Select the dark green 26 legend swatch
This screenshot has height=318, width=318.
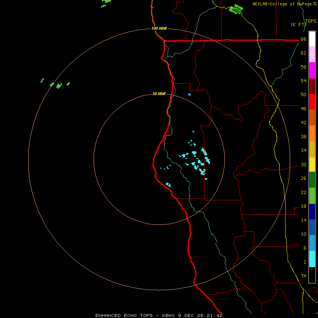[x=312, y=180]
